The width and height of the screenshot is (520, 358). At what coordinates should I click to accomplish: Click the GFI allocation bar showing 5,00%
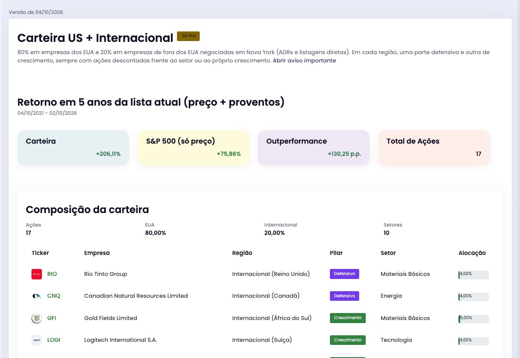pos(474,319)
